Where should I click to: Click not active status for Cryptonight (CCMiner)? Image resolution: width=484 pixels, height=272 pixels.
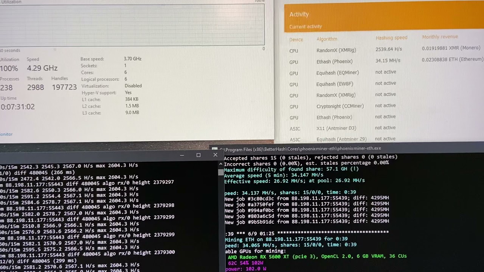click(x=385, y=105)
